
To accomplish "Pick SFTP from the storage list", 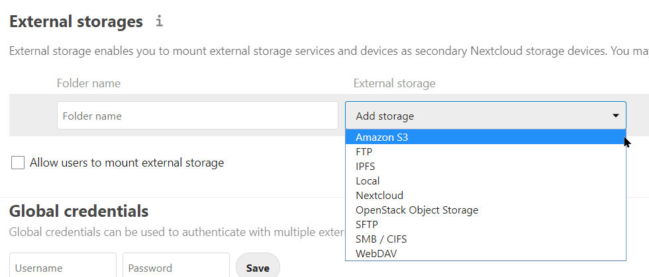I will pyautogui.click(x=367, y=225).
